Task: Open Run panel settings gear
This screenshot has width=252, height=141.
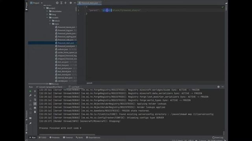Action: click(219, 87)
